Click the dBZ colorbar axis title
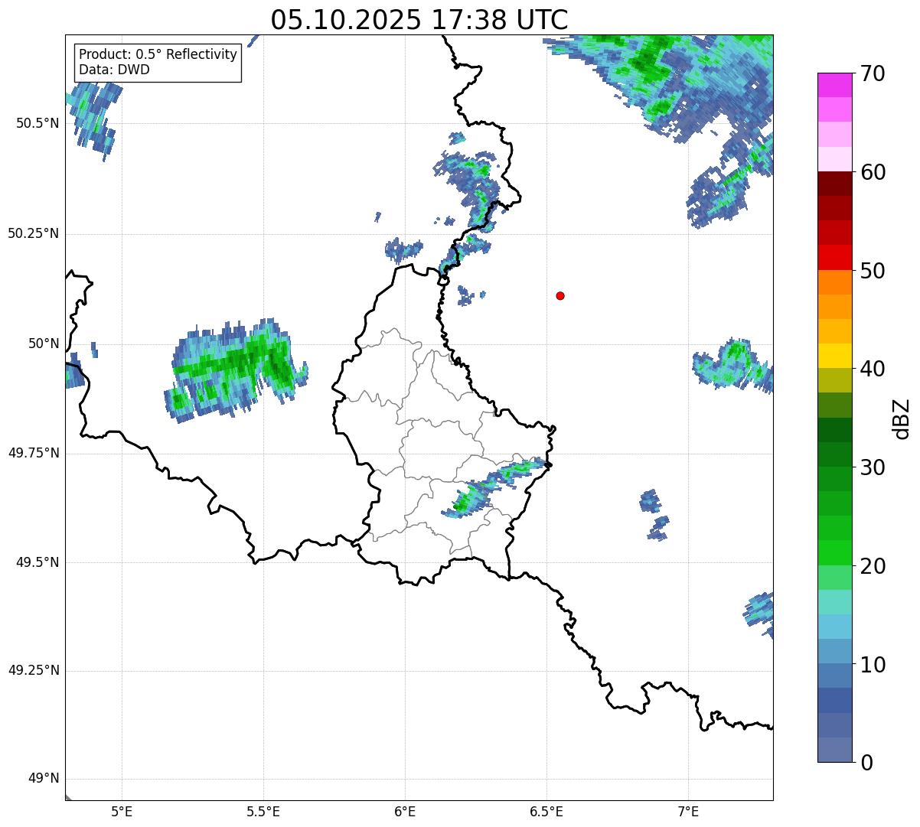Image resolution: width=920 pixels, height=827 pixels. point(902,418)
